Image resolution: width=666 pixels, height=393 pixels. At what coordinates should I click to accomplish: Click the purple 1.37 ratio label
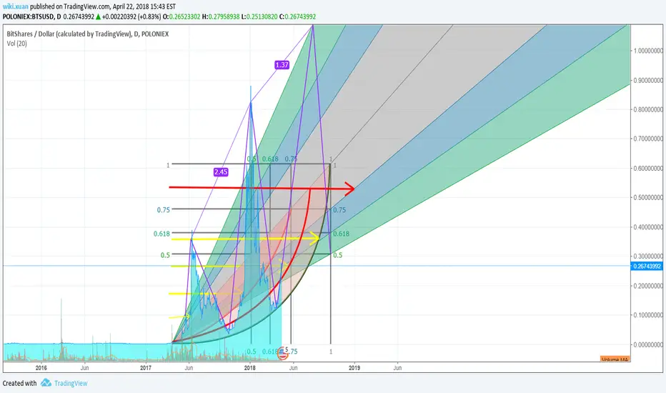[x=282, y=64]
